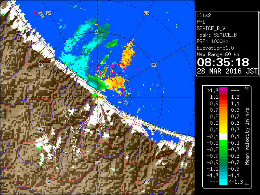This screenshot has width=260, height=195.
Task: Click the product name "SEAICE_B_V"
Action: coord(211,28)
